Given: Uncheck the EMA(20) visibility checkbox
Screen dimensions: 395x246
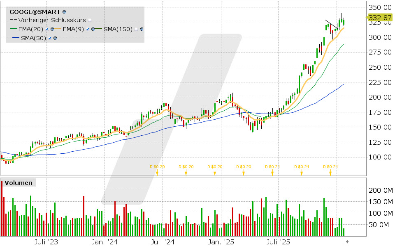Looking at the screenshot, I should (x=47, y=29).
